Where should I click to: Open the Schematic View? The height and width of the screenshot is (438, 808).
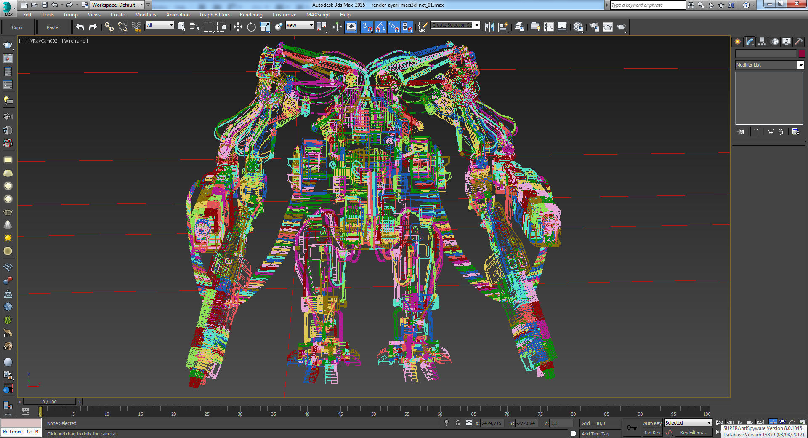[562, 27]
